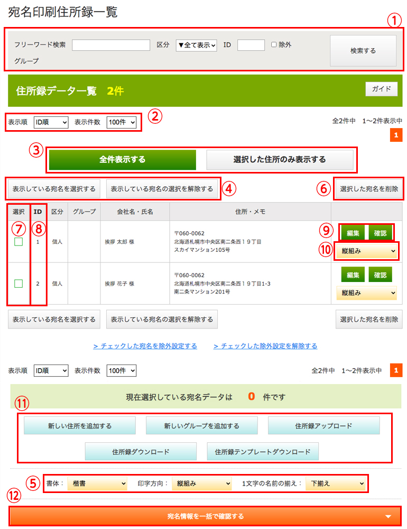The image size is (407, 529).
Task: Switch to 全件表示する view
Action: [122, 159]
